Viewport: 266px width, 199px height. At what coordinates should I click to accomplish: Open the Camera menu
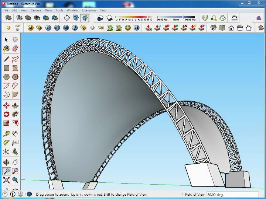pos(36,10)
